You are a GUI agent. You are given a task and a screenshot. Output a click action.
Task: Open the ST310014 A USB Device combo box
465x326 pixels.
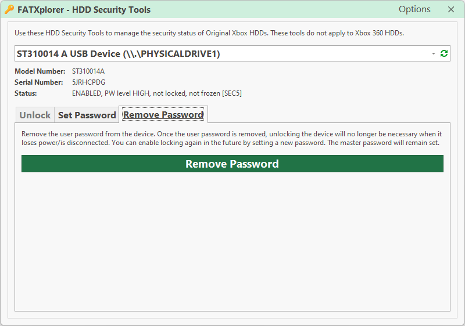point(221,53)
